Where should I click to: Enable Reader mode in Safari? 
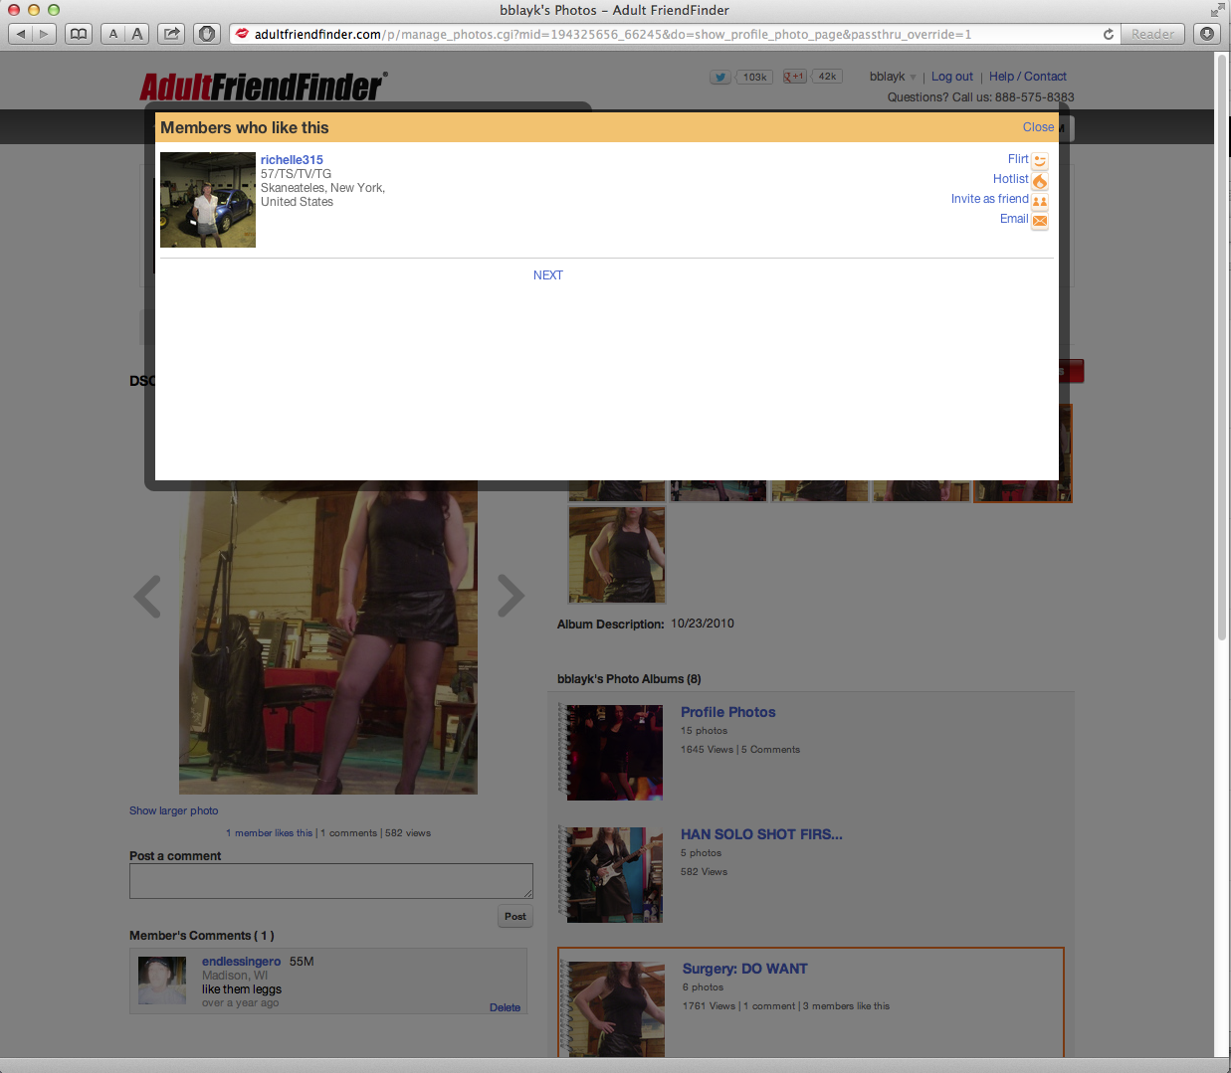pyautogui.click(x=1151, y=33)
